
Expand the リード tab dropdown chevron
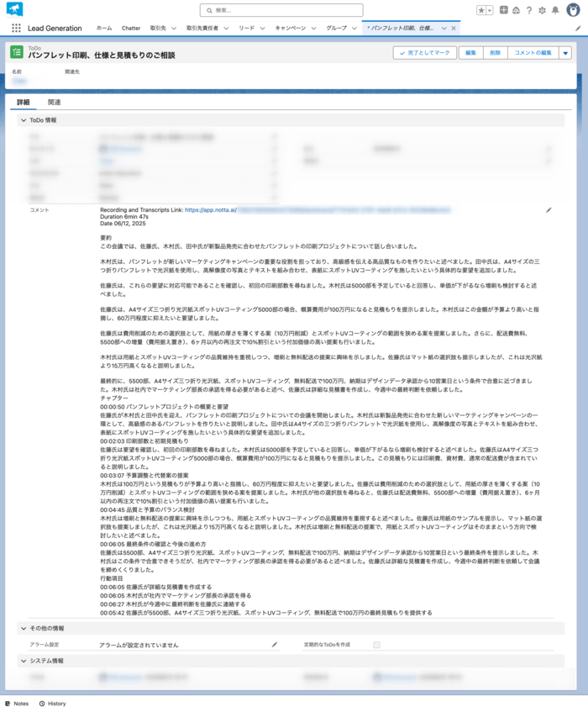click(x=262, y=28)
